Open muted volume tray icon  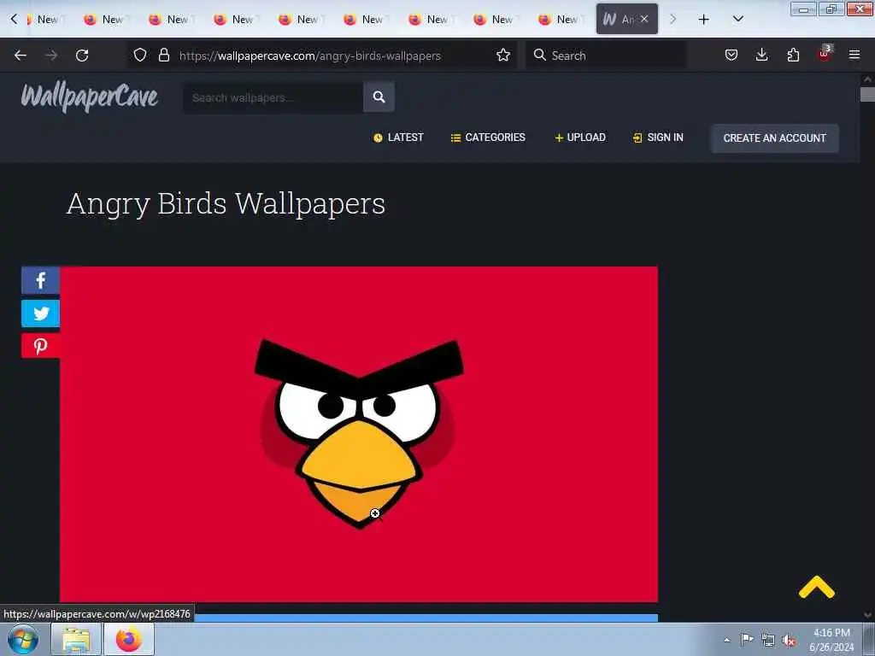pyautogui.click(x=788, y=640)
